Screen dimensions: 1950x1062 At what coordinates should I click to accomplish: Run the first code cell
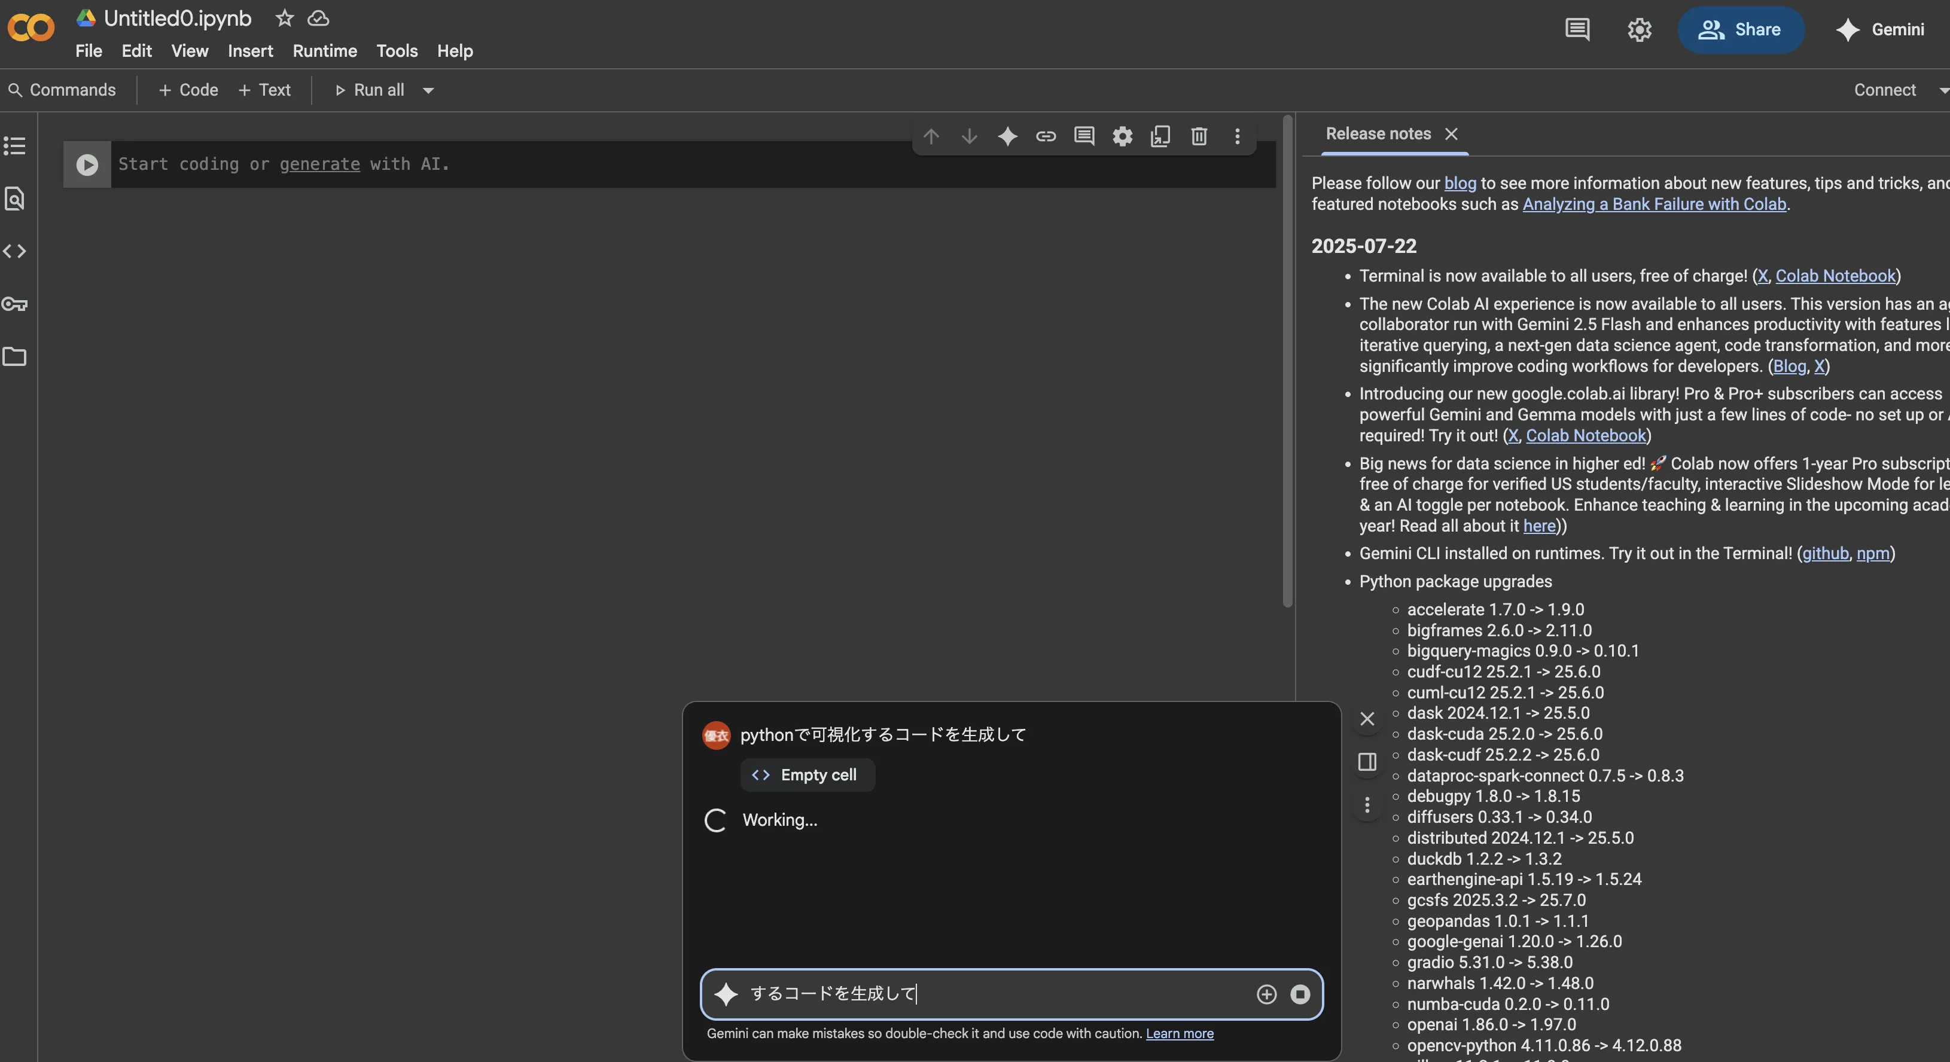(x=86, y=163)
